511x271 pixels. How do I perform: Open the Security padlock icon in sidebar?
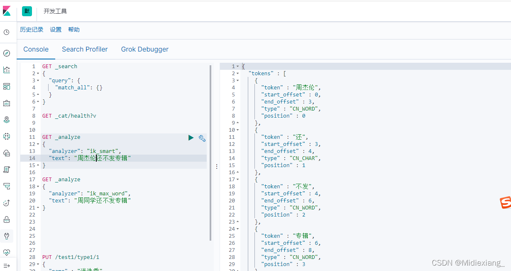click(7, 219)
